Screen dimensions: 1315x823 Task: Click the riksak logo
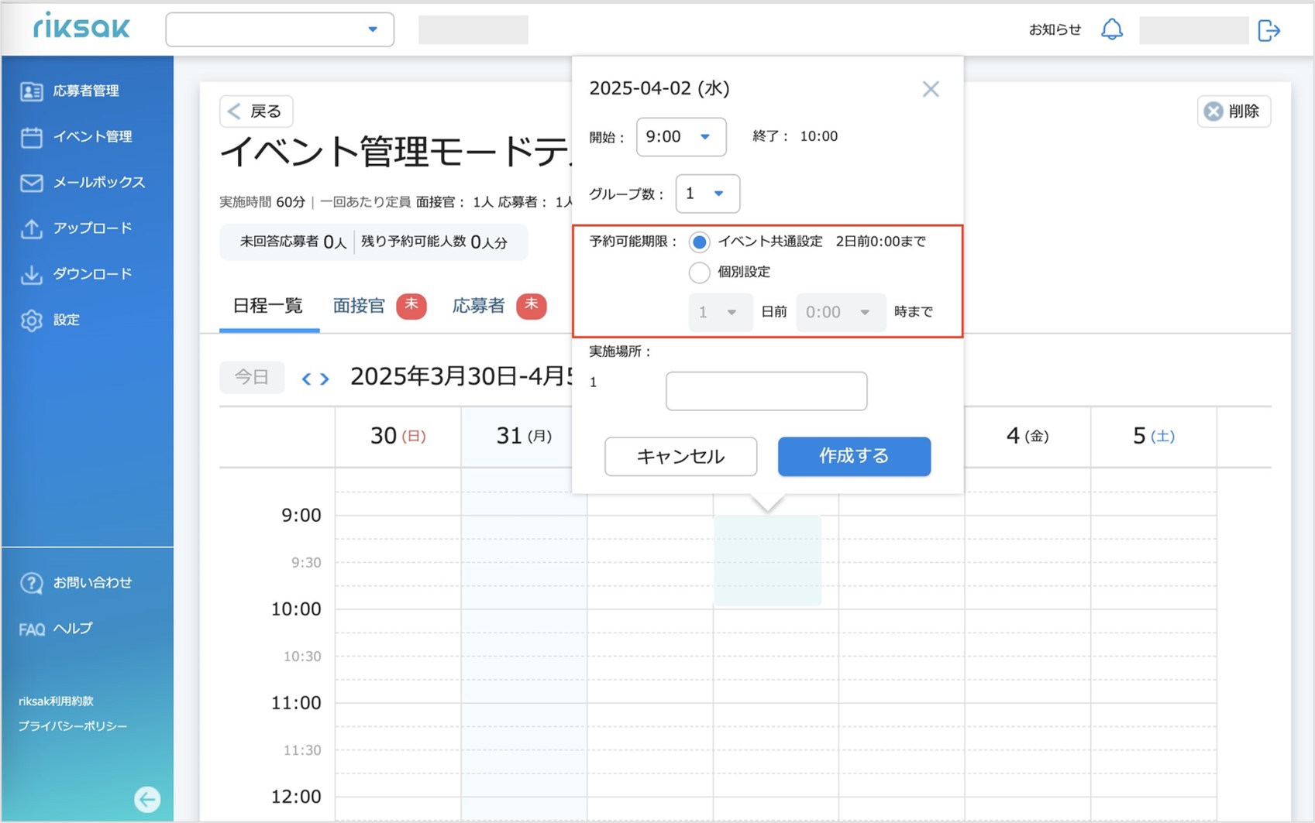[81, 27]
